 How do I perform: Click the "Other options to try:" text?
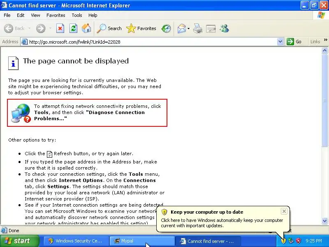(x=32, y=140)
